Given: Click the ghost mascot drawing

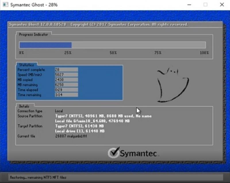Looking at the screenshot, I should [x=173, y=85].
